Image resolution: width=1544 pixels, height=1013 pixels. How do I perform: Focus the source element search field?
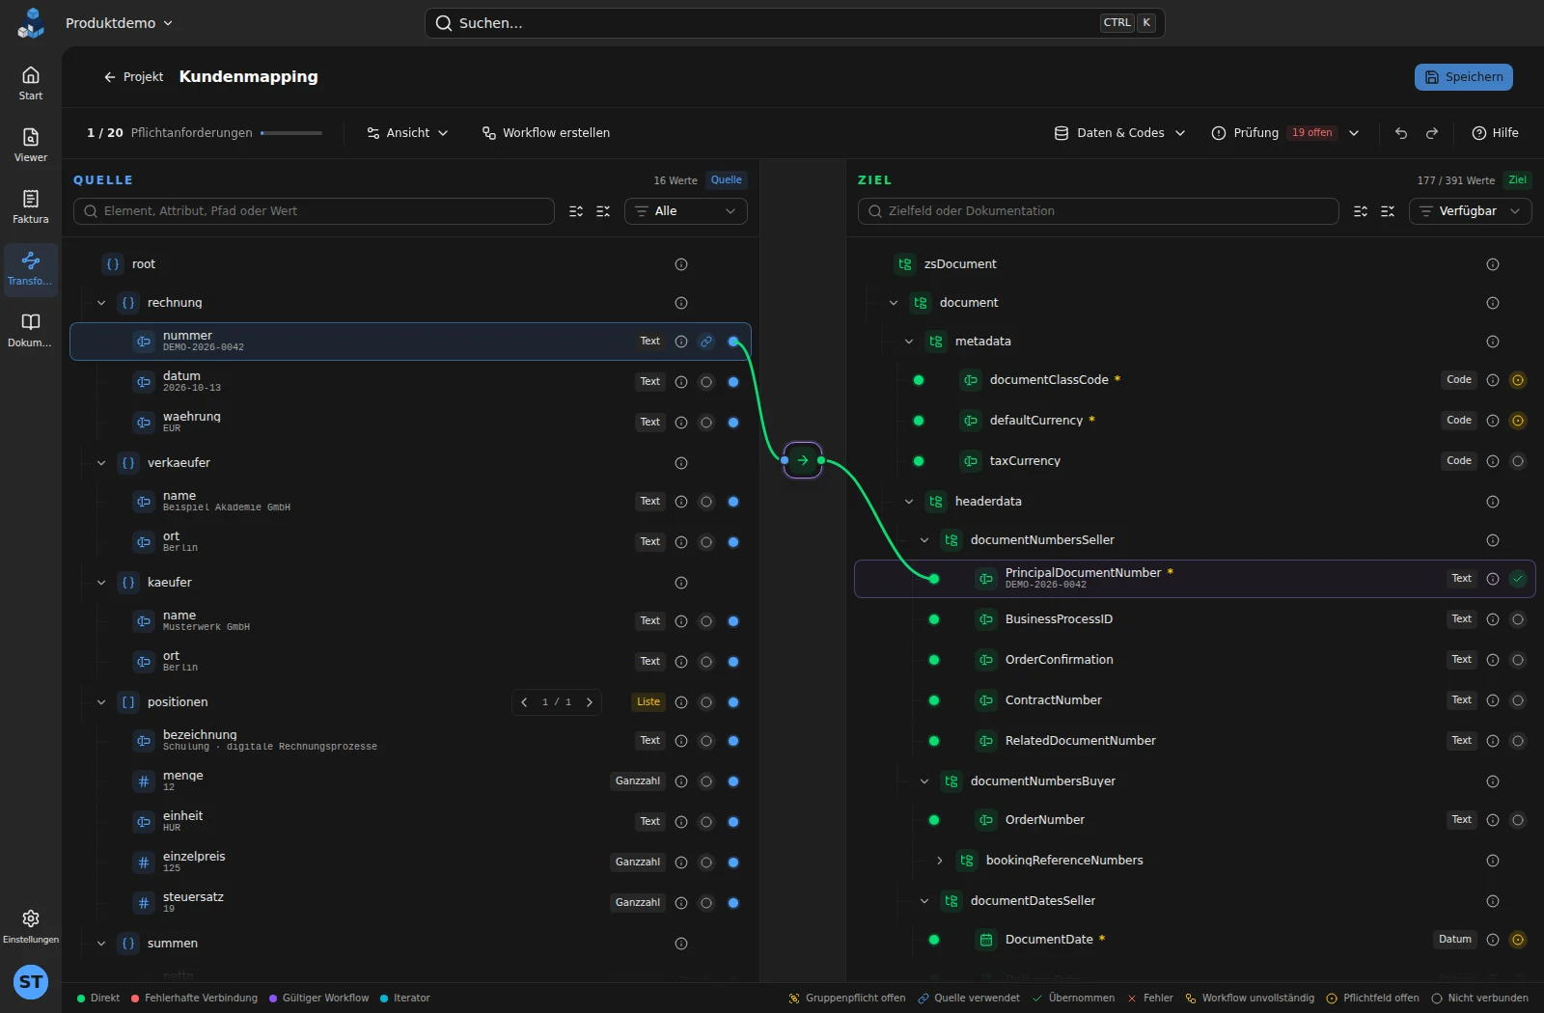pyautogui.click(x=314, y=211)
